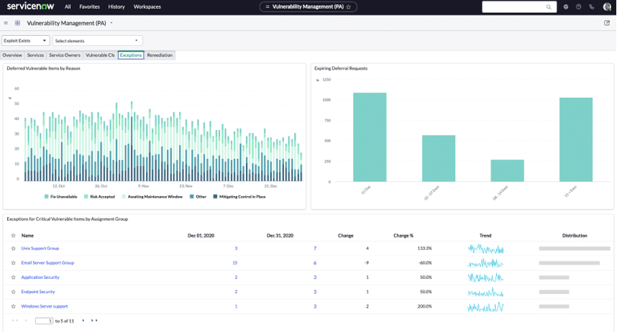The height and width of the screenshot is (332, 617).
Task: Favorite the Unix Support Group row star
Action: [13, 249]
